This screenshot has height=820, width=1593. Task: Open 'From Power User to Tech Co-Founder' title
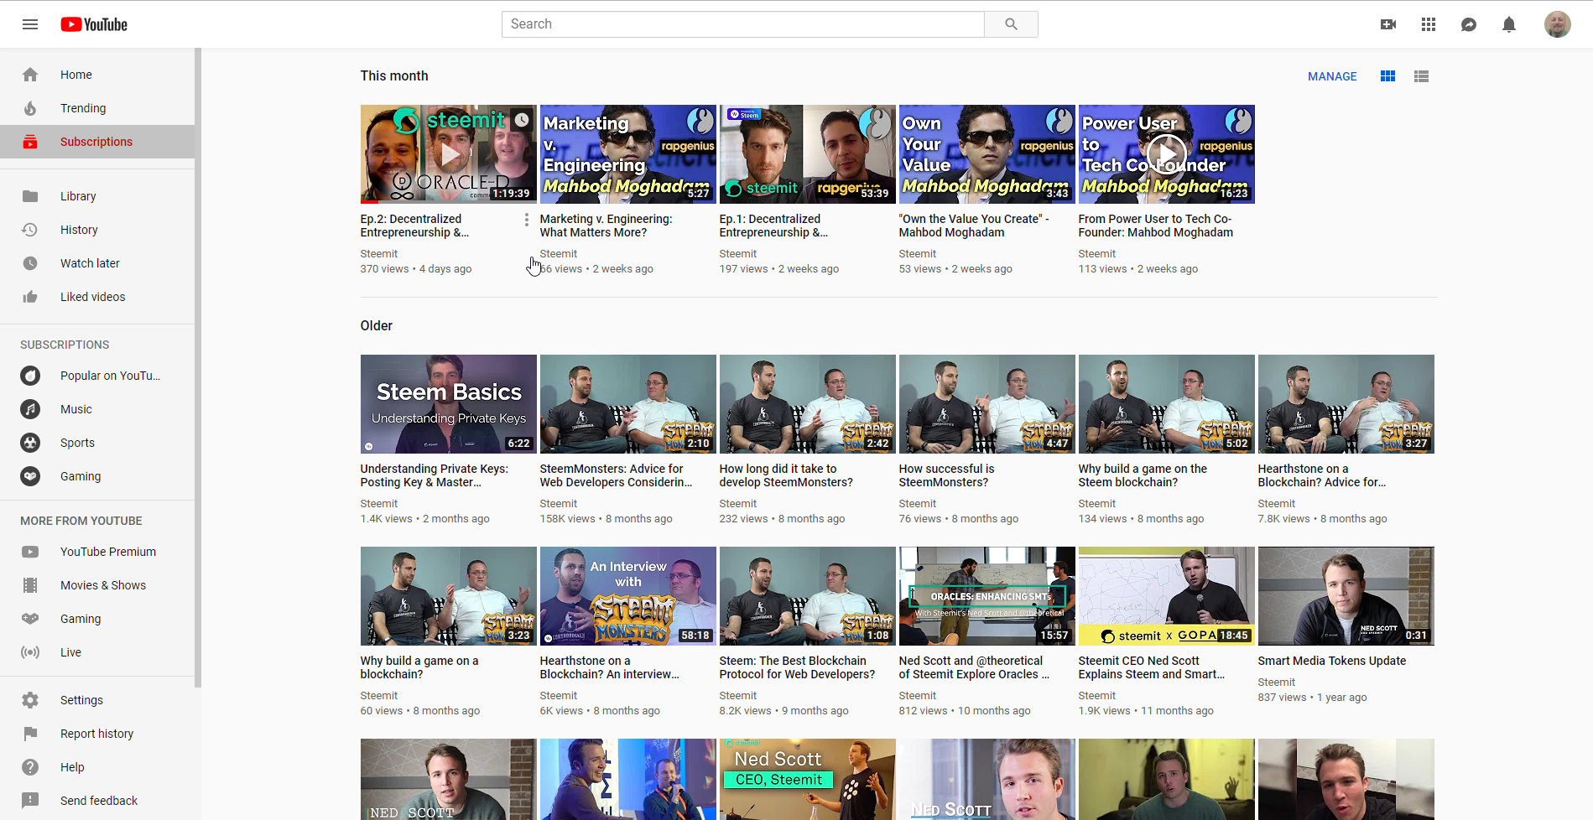coord(1156,226)
